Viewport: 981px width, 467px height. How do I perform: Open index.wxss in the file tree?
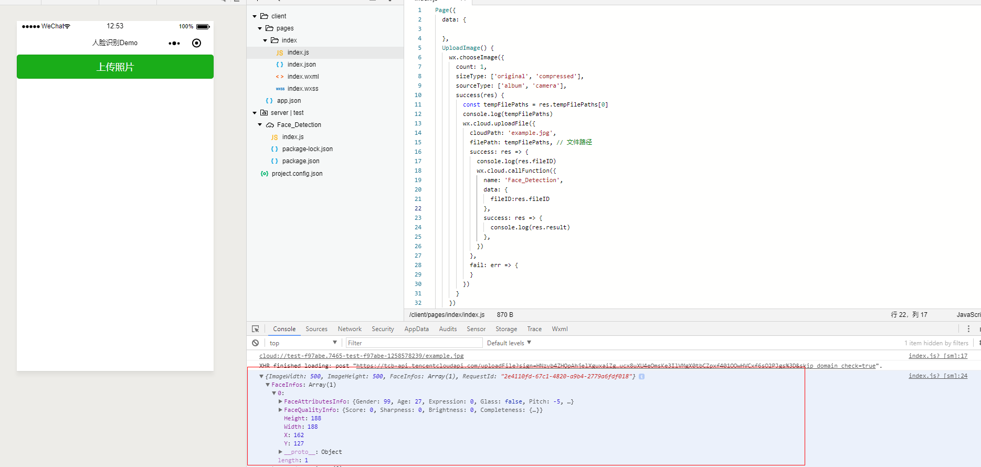click(x=302, y=89)
